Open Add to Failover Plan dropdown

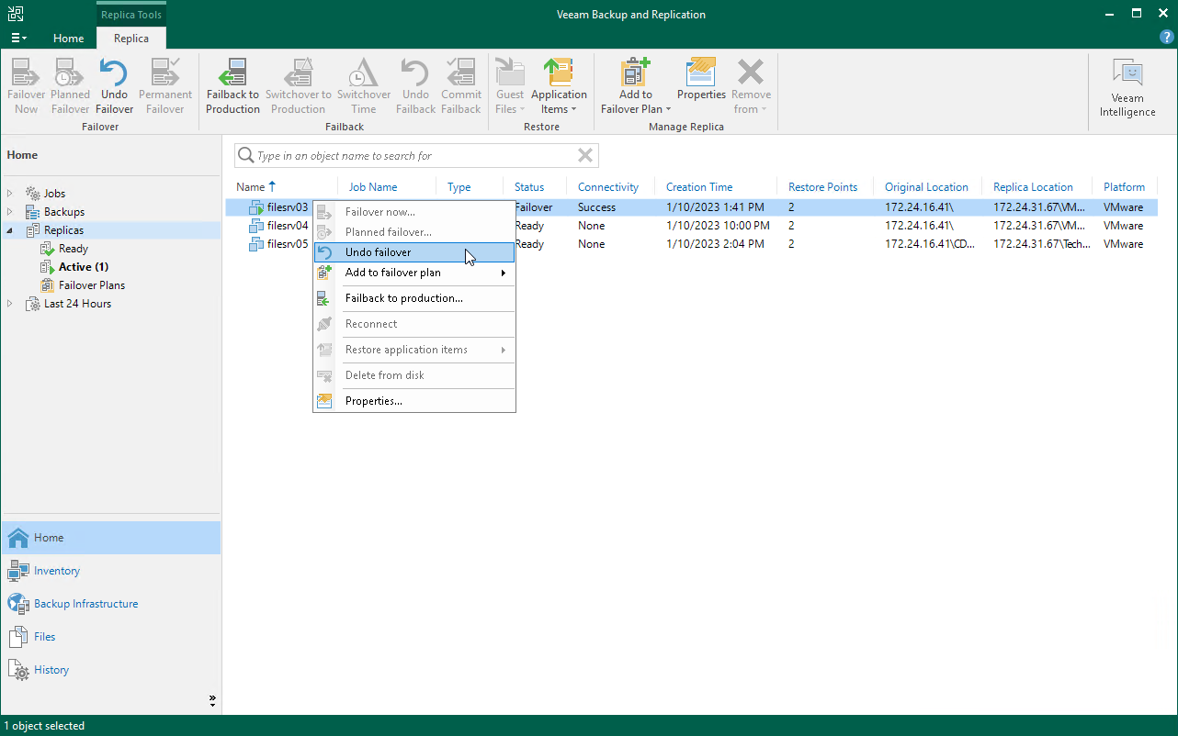(x=636, y=86)
